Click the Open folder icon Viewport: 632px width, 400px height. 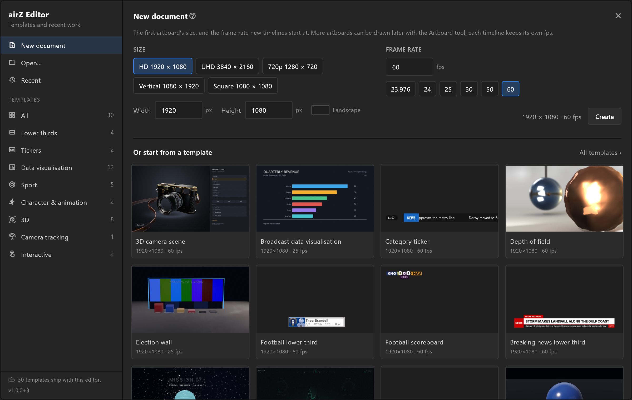(12, 63)
